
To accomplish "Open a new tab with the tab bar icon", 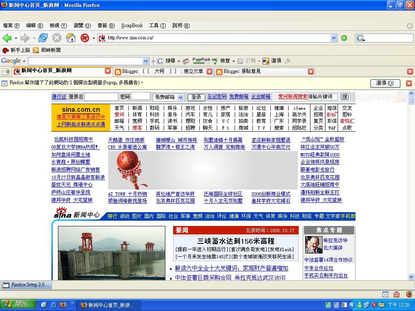I will click(x=6, y=71).
